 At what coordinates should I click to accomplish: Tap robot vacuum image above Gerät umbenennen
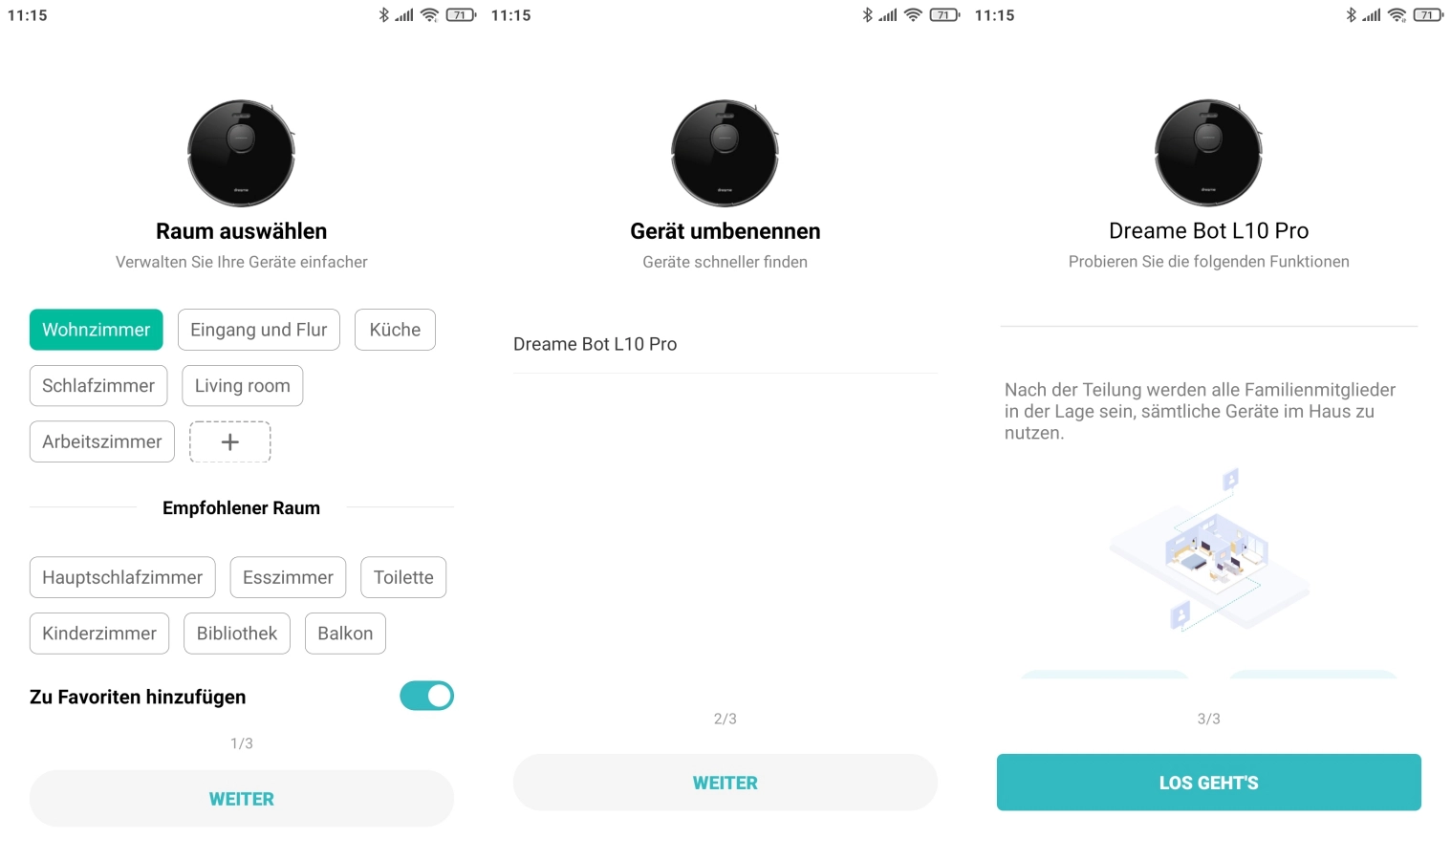[x=725, y=153]
